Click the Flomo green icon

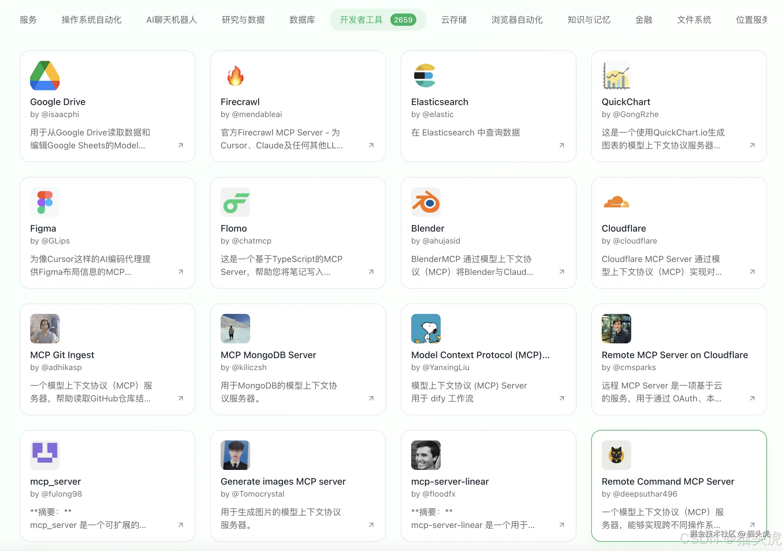click(x=235, y=202)
